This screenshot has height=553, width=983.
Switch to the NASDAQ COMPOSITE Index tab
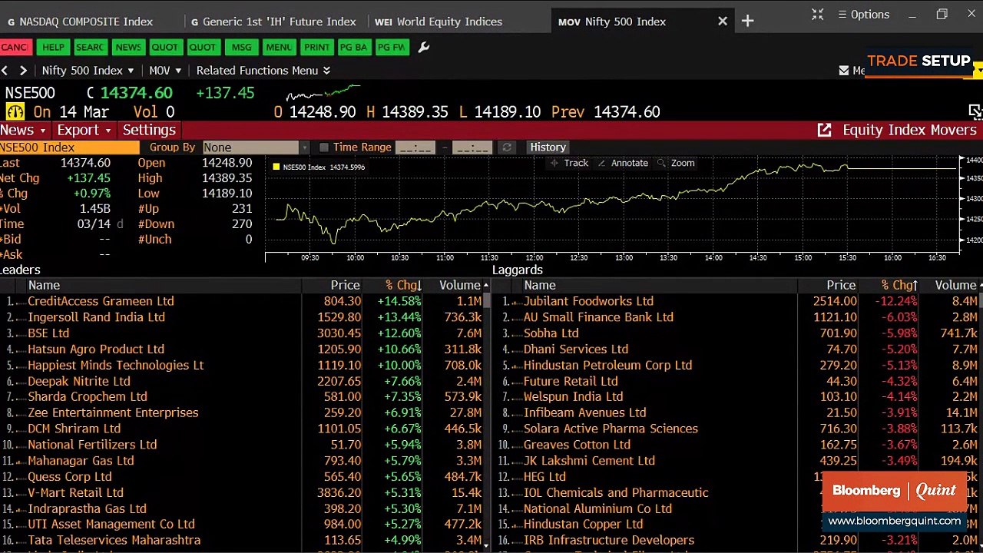coord(80,22)
